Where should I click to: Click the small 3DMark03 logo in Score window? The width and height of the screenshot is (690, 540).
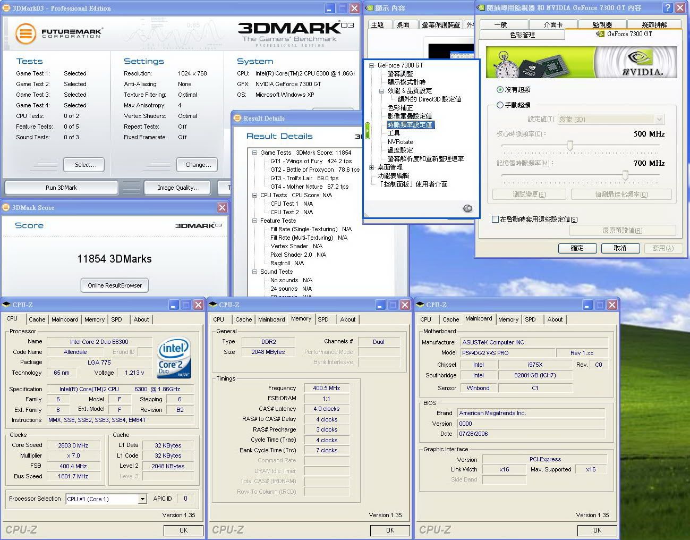coord(198,225)
